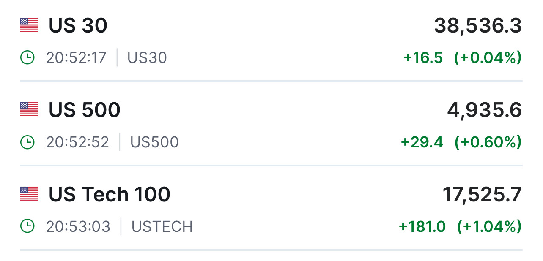Click the (+0.60%) percentage change
The height and width of the screenshot is (261, 543).
pos(488,142)
